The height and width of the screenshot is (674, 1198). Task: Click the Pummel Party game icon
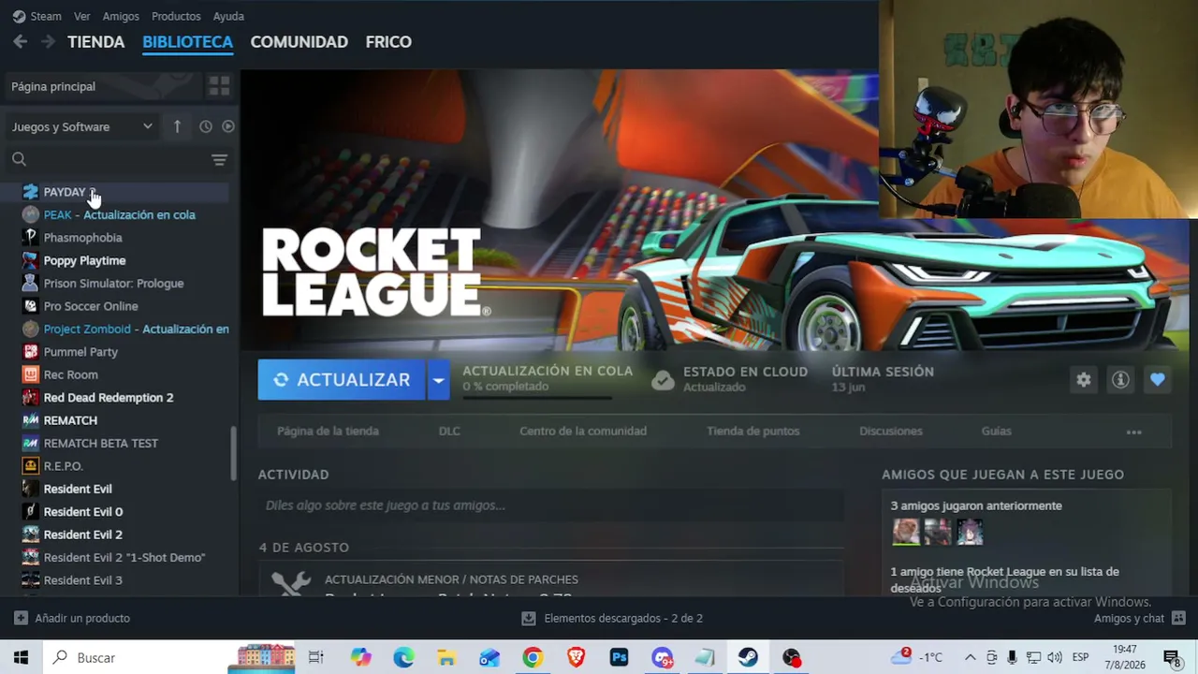(30, 352)
